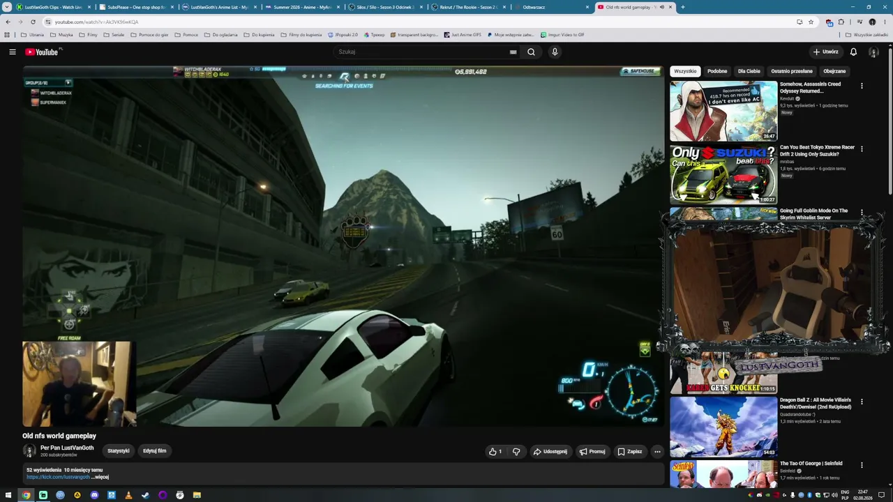Viewport: 893px width, 502px height.
Task: Open the "Utwórz" create menu
Action: (x=825, y=52)
